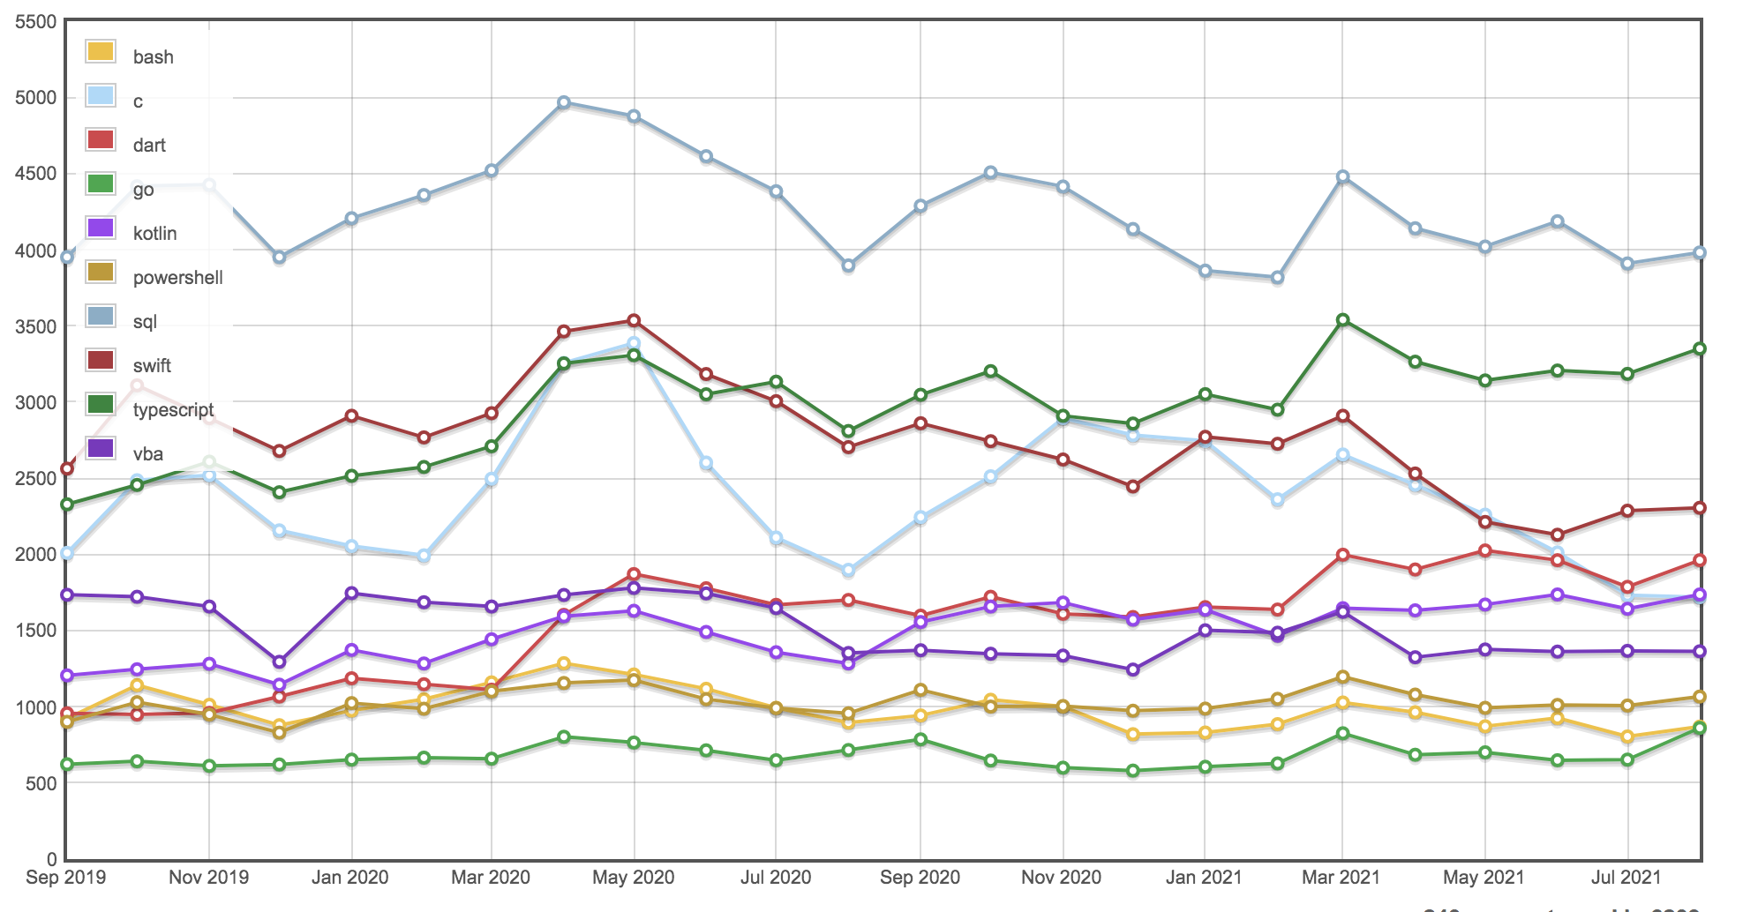This screenshot has height=912, width=1758.
Task: Select the 'bash' legend label
Action: pyautogui.click(x=154, y=57)
